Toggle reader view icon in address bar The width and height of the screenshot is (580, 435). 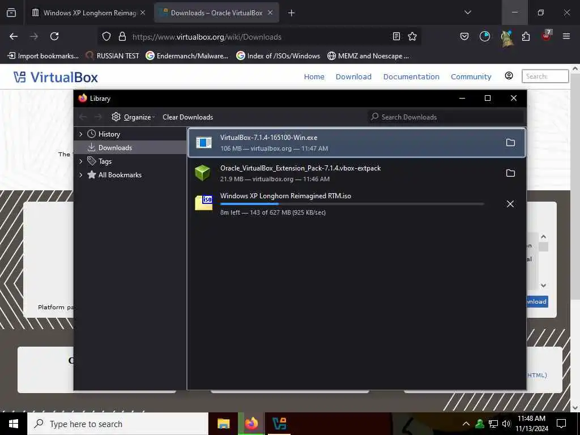(396, 36)
